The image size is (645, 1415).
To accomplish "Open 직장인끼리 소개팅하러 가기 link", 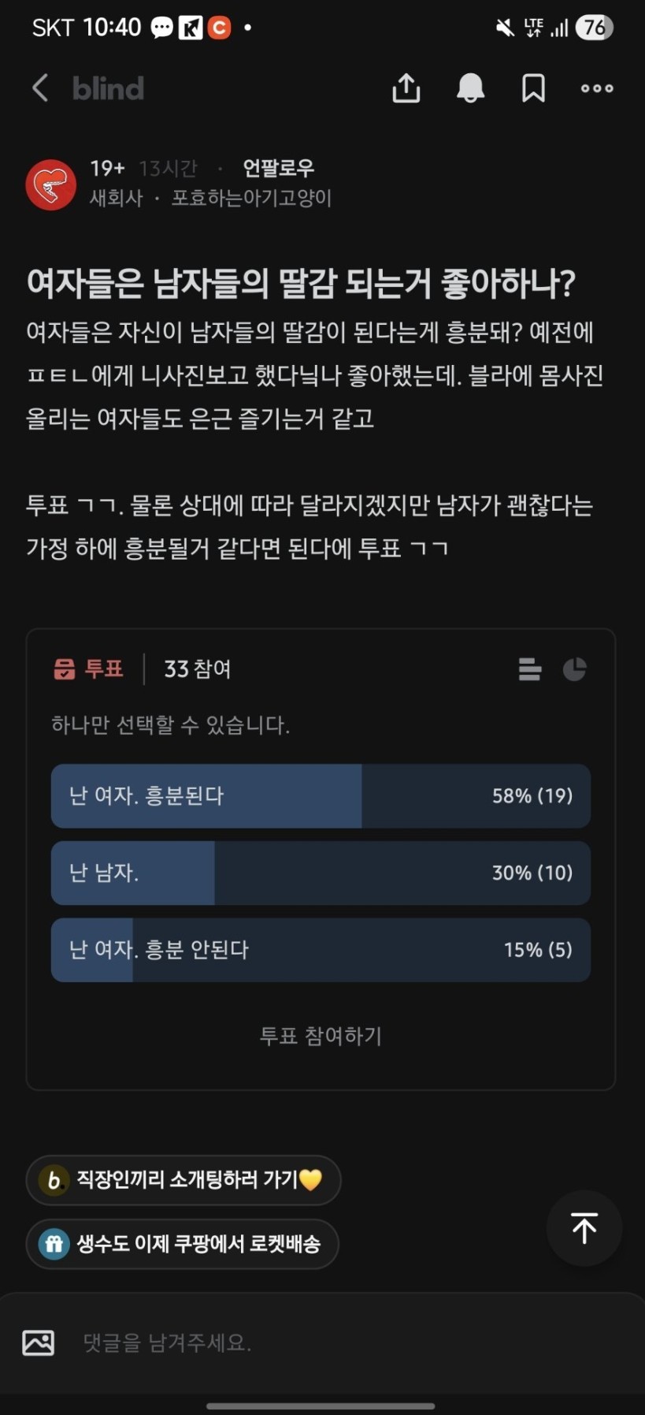I will (183, 1180).
